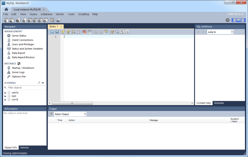
Task: Switch to the Session tab
Action: pyautogui.click(x=24, y=148)
